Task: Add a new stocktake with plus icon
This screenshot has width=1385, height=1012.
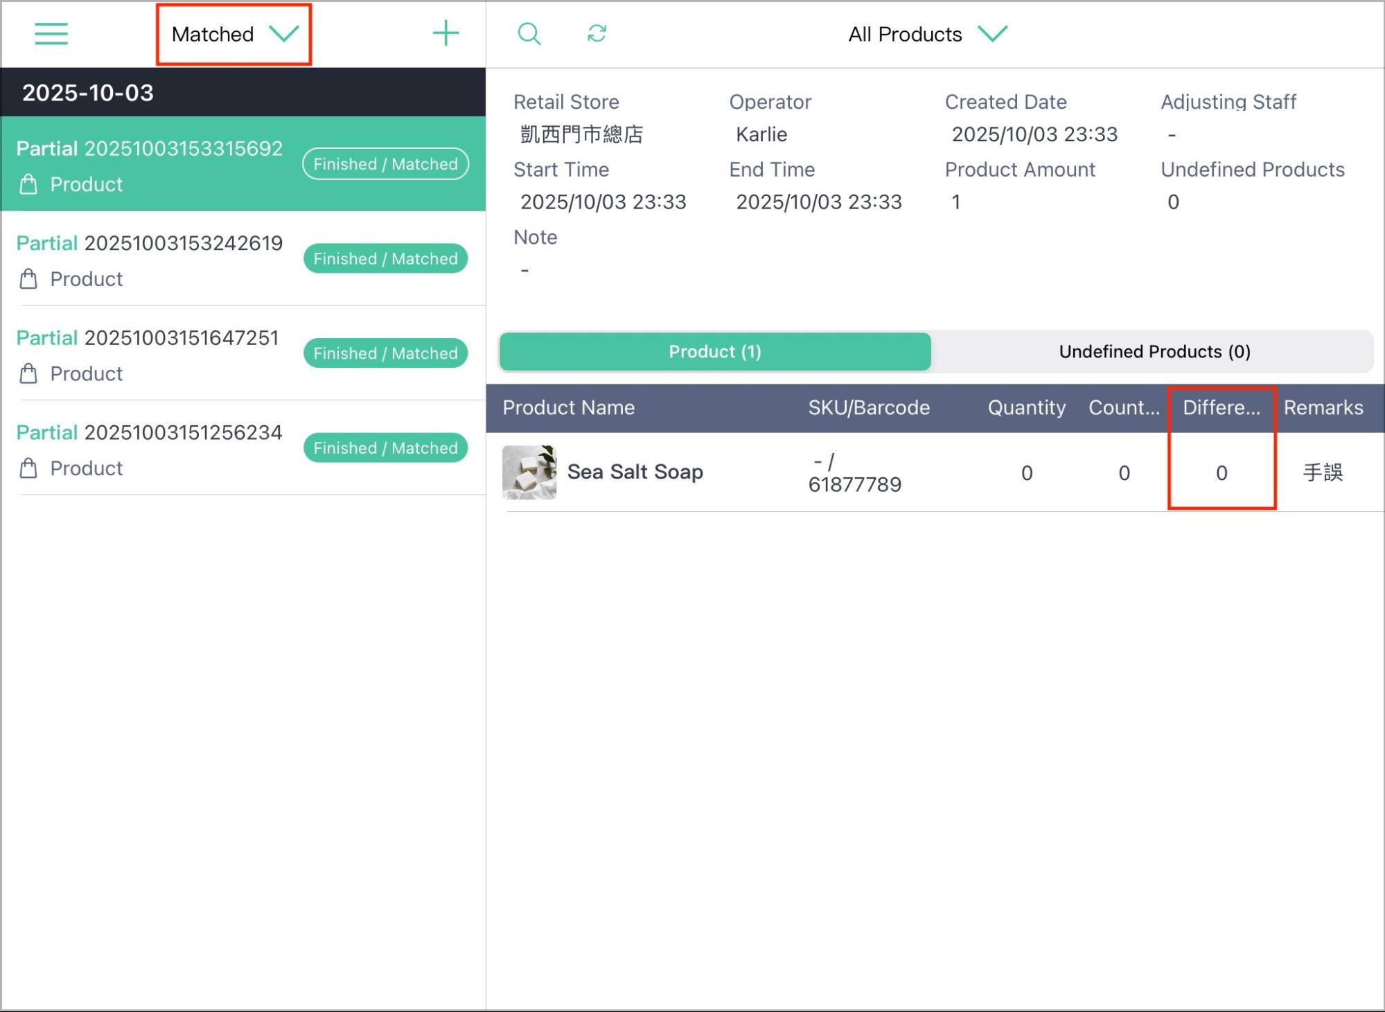Action: [446, 33]
